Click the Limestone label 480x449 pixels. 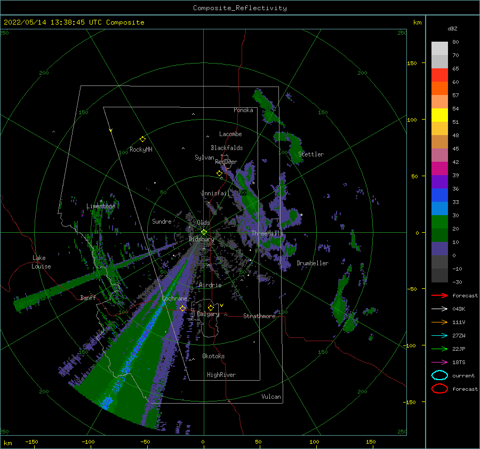point(101,206)
